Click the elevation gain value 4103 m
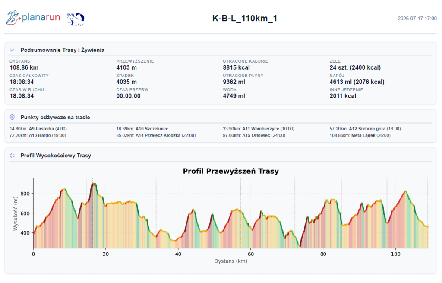Screen dimensions: 442x283 pyautogui.click(x=126, y=67)
